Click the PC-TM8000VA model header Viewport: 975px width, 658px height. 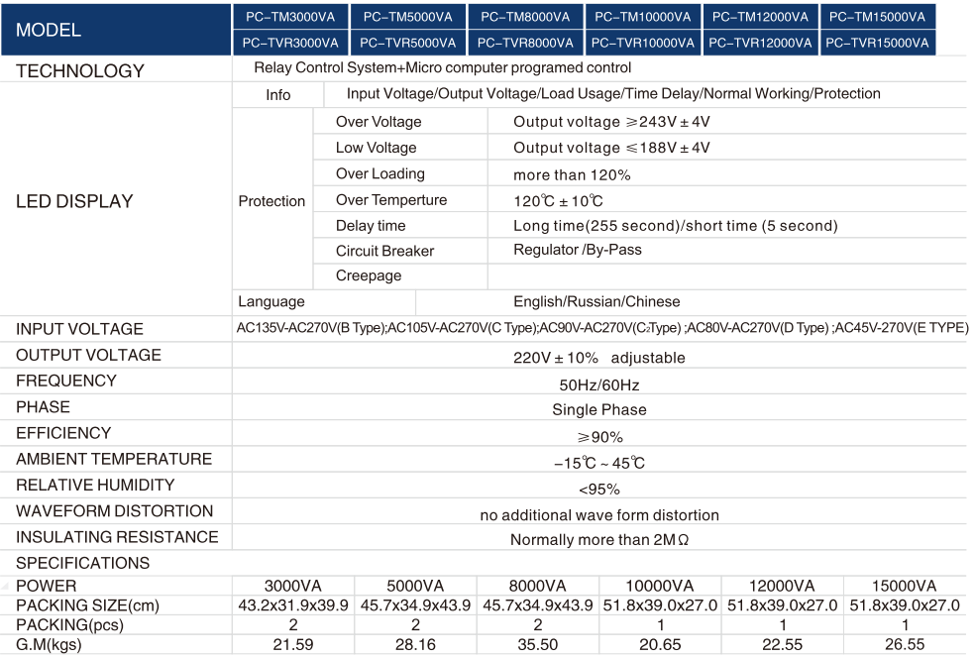pyautogui.click(x=525, y=17)
